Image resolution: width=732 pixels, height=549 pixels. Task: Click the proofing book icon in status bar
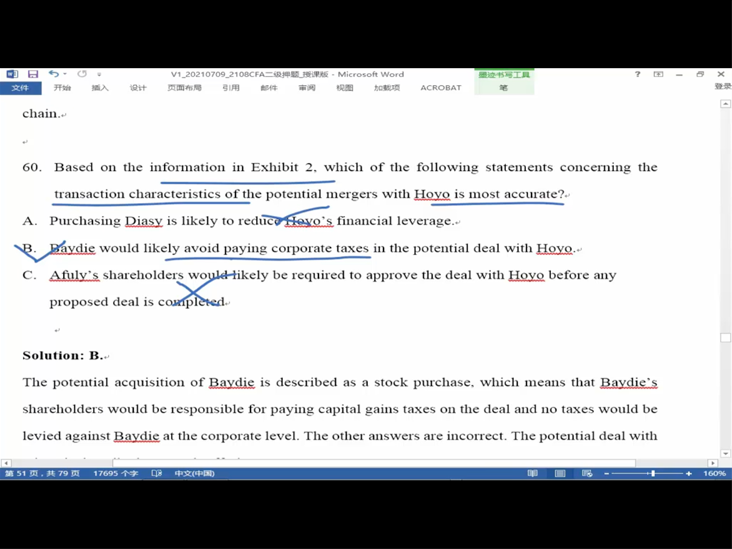point(157,473)
